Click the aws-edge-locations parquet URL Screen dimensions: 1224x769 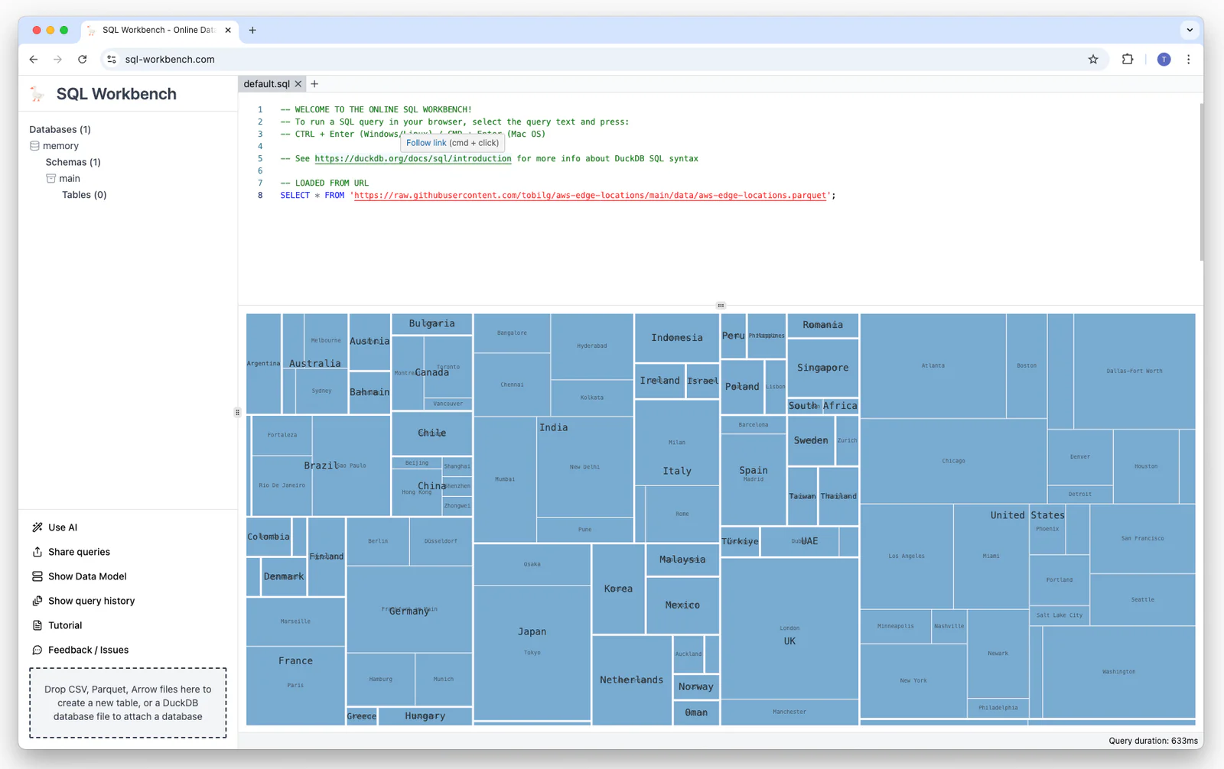pyautogui.click(x=590, y=196)
